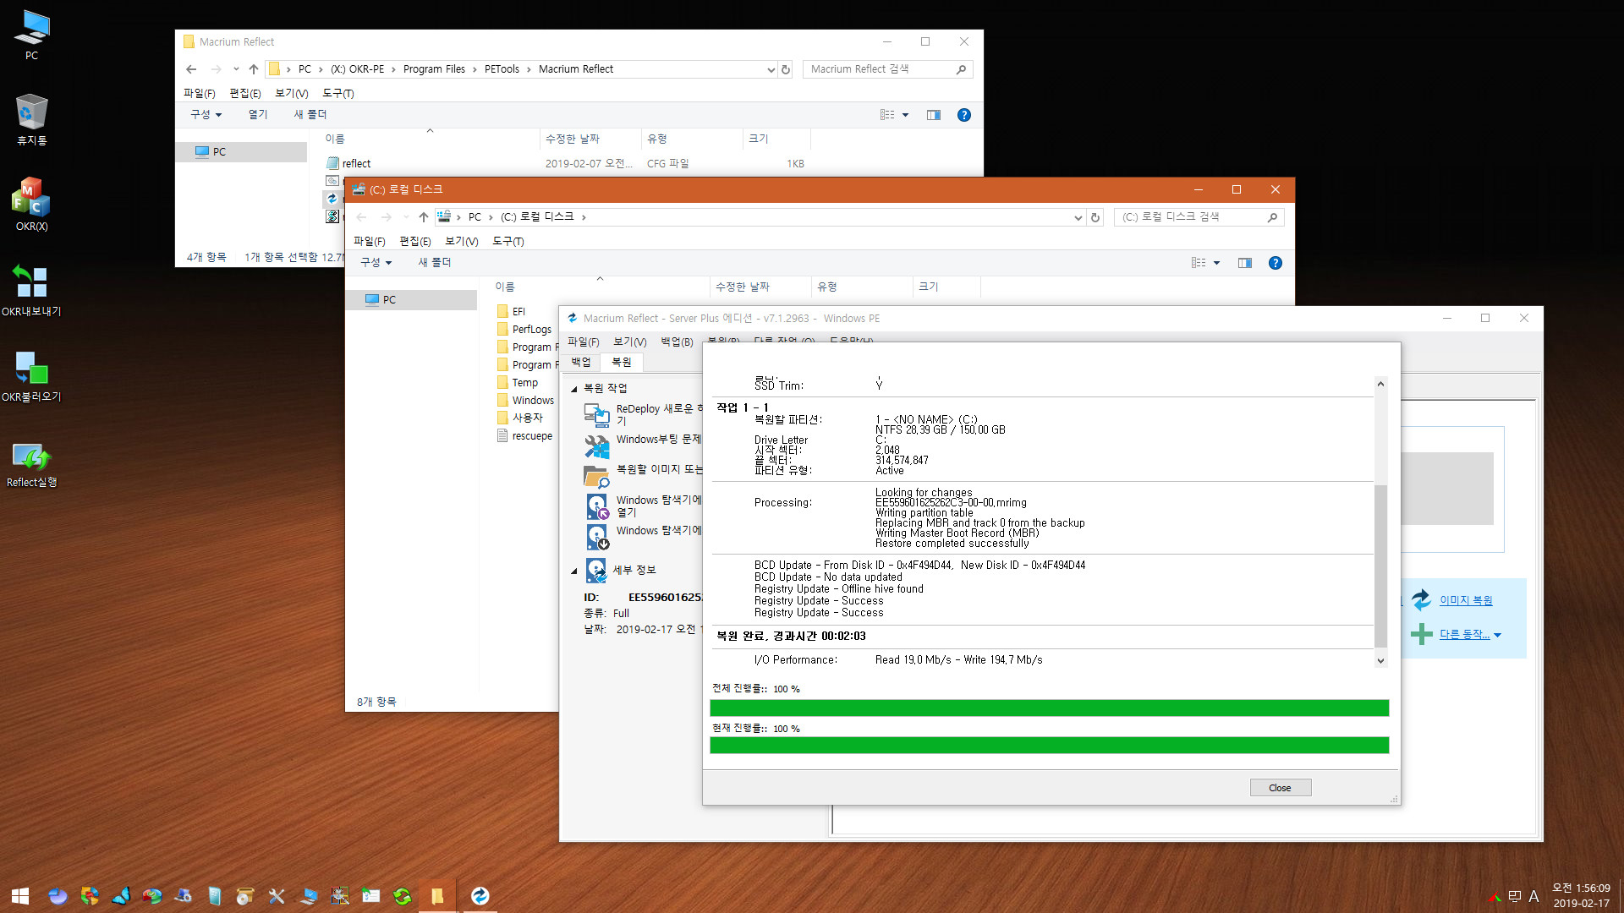
Task: Click the Macrium Reflect taskbar icon
Action: (480, 896)
